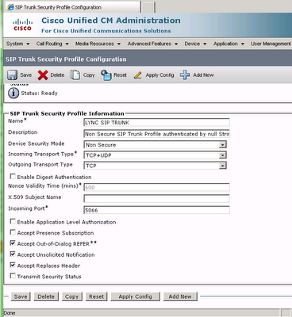
Task: Open the Call Routing menu
Action: (x=52, y=44)
